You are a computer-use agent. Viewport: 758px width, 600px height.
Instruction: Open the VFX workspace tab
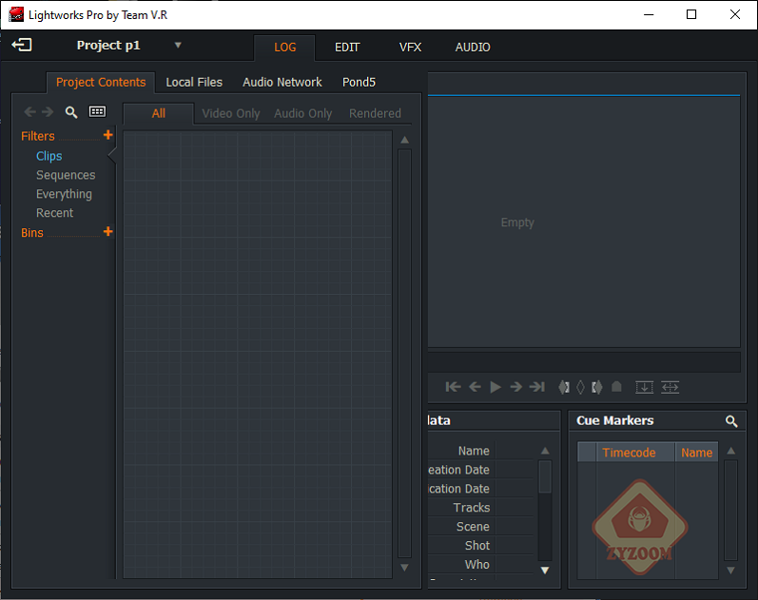tap(410, 48)
